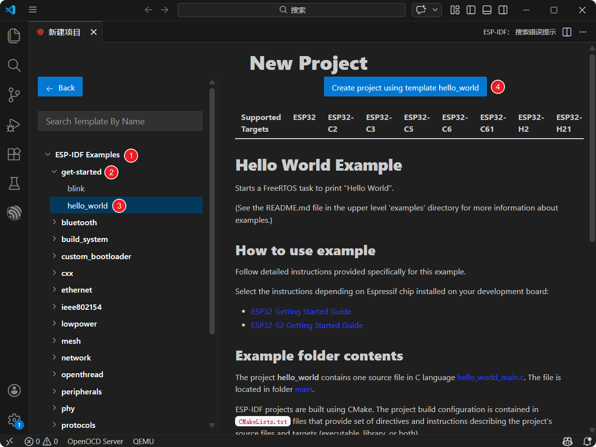Open the ESP32-S2 Getting Started Guide link
The width and height of the screenshot is (596, 447).
pos(307,325)
